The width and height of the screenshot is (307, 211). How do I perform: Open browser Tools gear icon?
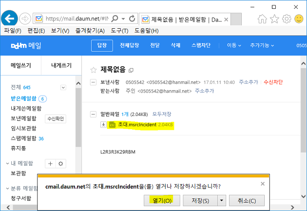tap(287, 19)
